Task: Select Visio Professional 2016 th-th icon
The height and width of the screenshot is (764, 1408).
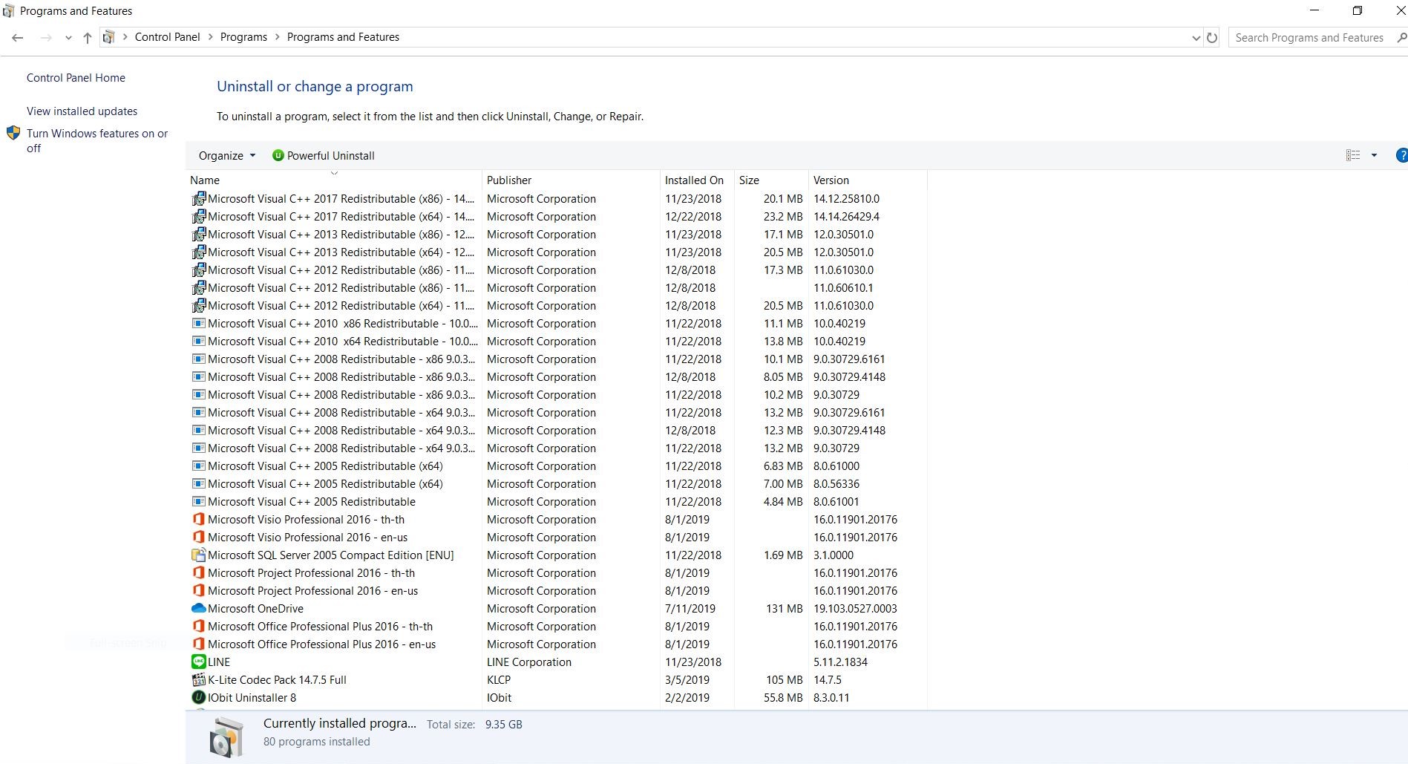Action: coord(199,519)
